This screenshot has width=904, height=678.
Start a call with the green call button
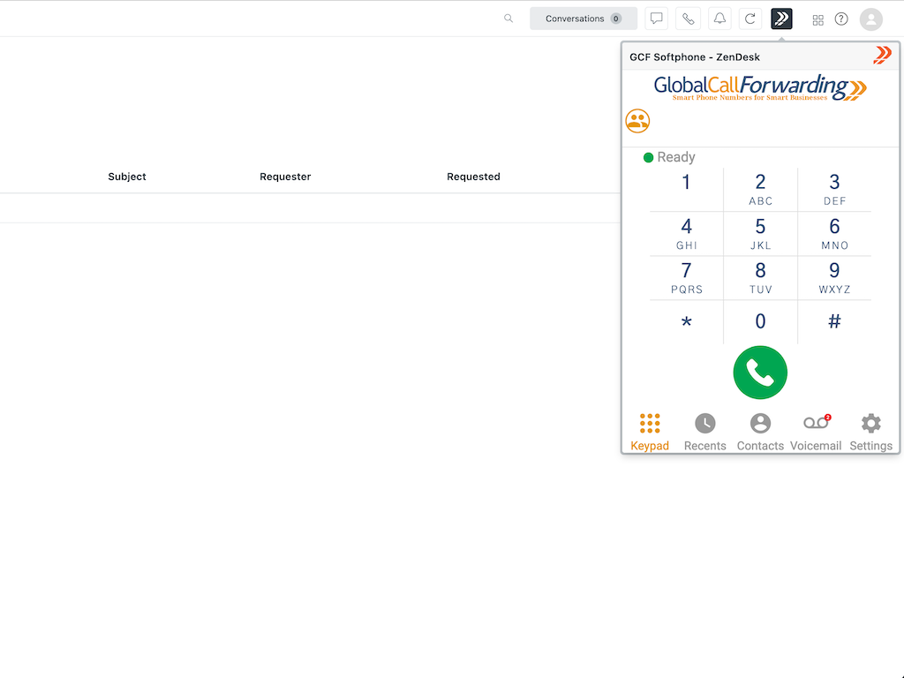[x=760, y=372]
